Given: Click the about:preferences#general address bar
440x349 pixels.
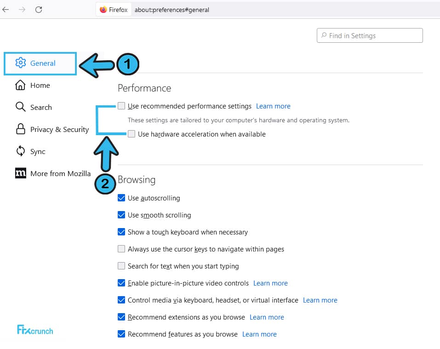Looking at the screenshot, I should tap(172, 10).
